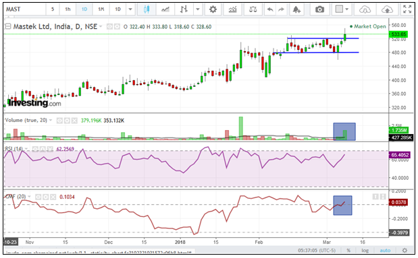Image resolution: width=418 pixels, height=258 pixels.
Task: Click the 560.00 price axis label
Action: click(398, 26)
